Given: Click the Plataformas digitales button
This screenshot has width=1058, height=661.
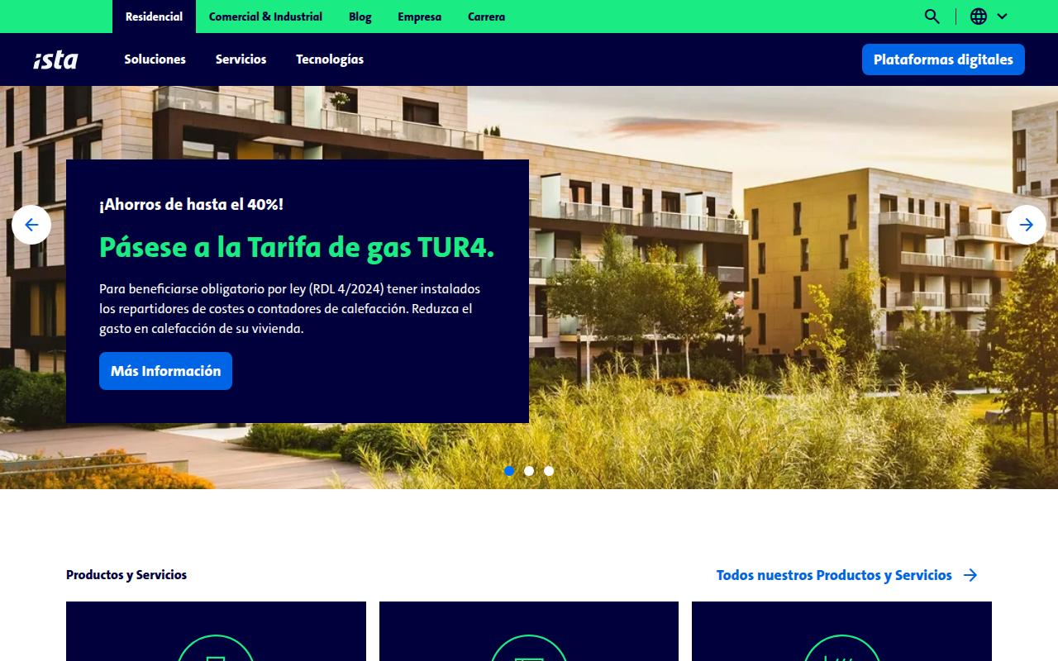Looking at the screenshot, I should [943, 59].
